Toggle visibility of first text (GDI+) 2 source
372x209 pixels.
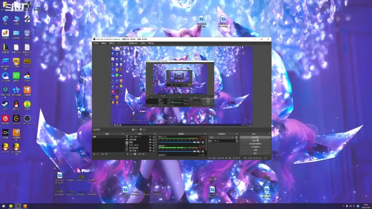point(150,137)
